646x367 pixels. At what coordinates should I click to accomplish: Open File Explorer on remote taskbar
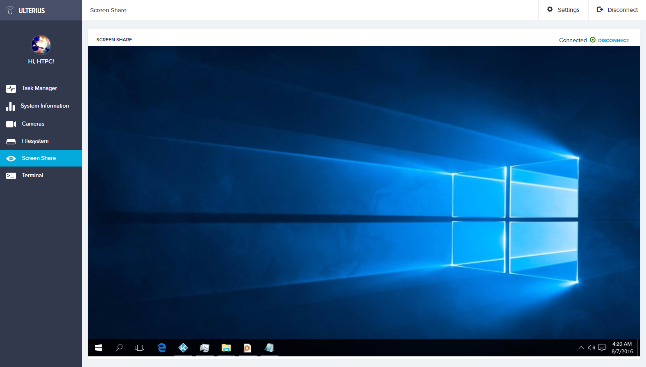pyautogui.click(x=226, y=348)
